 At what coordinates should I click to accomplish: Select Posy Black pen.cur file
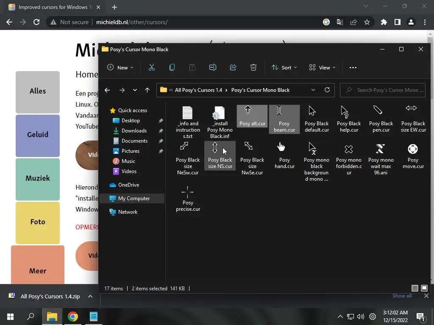381,119
